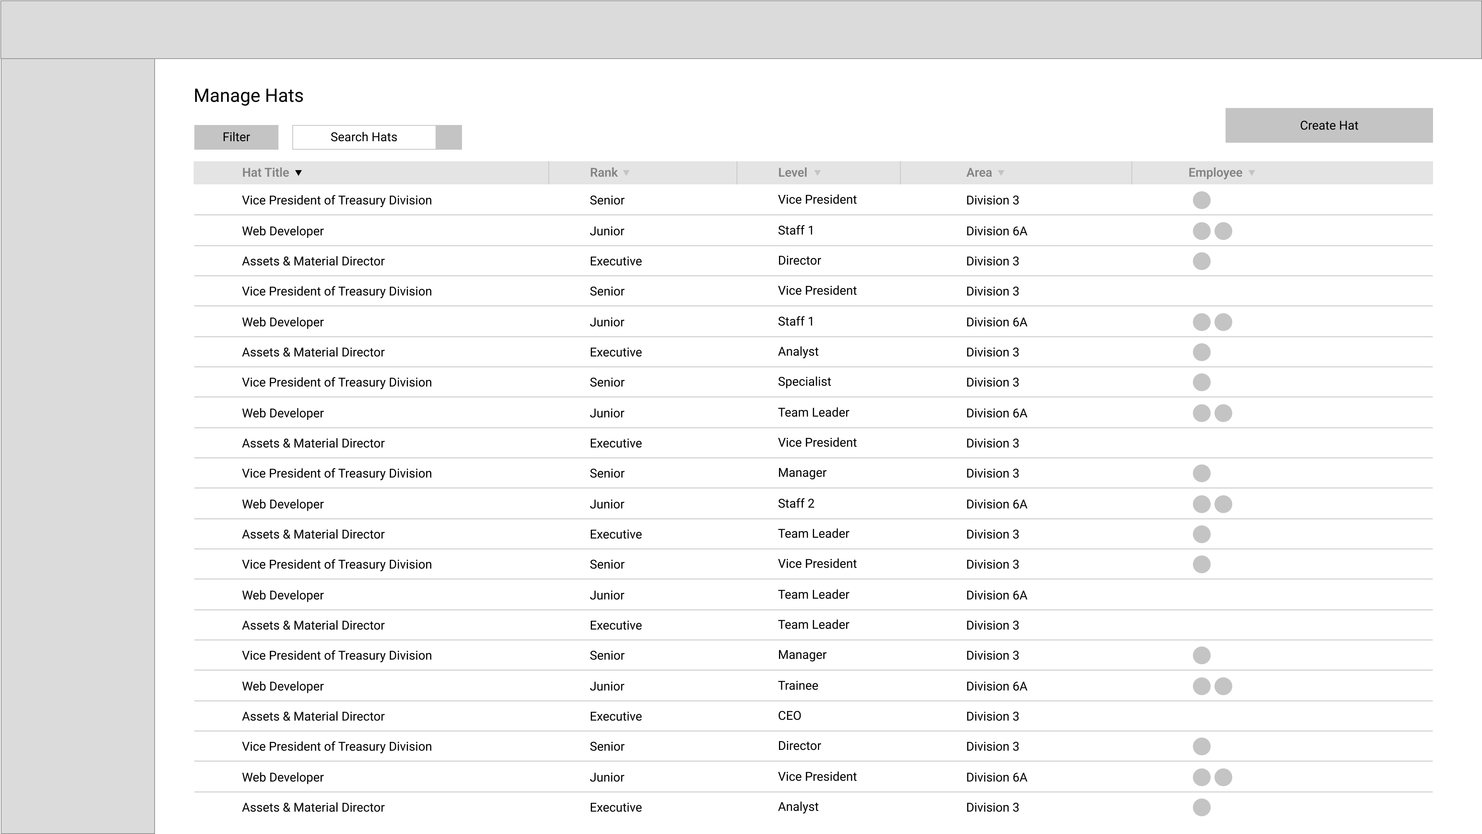The image size is (1482, 834).
Task: Open the Rank column sort dropdown
Action: (x=627, y=173)
